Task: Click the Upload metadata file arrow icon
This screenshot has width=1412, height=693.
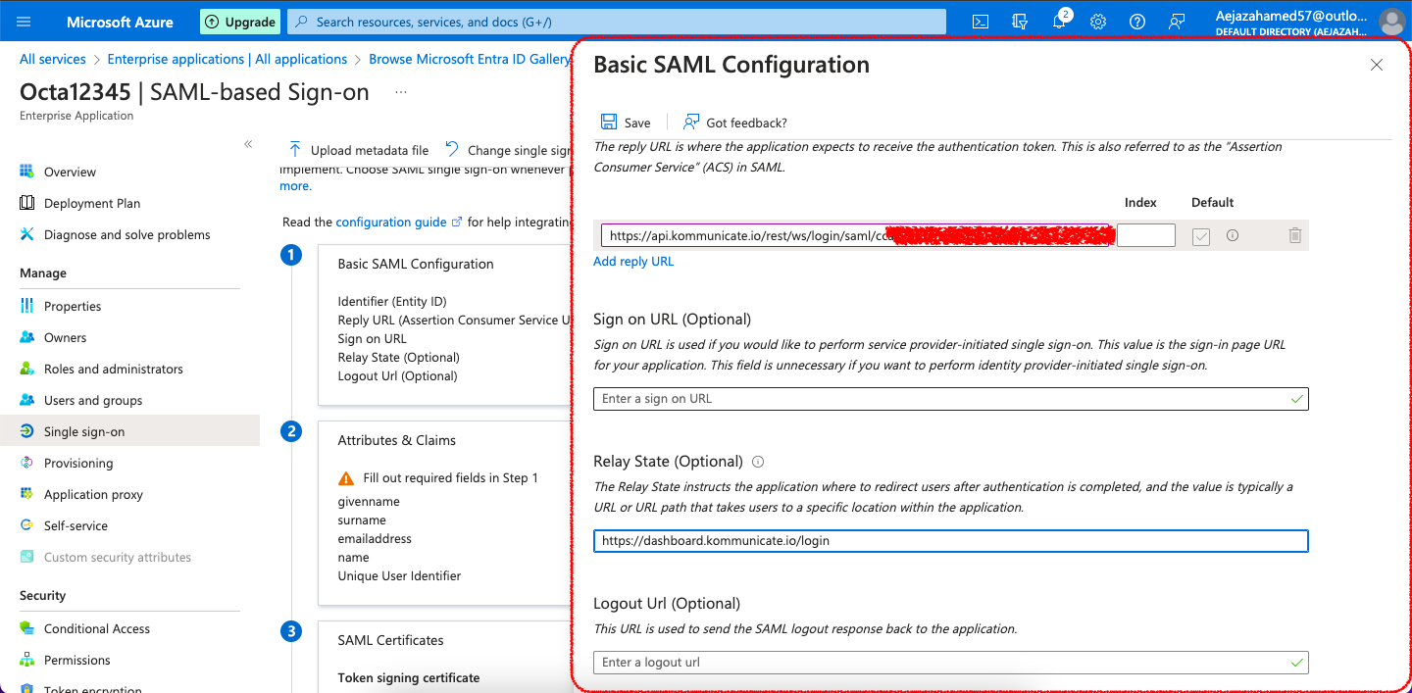Action: point(294,149)
